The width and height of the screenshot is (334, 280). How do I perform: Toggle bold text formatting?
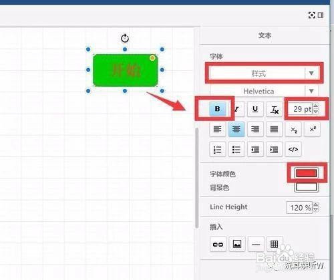pos(218,109)
